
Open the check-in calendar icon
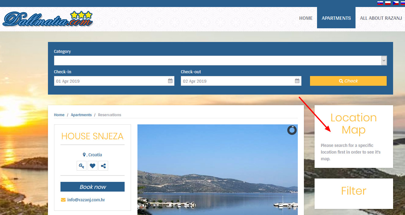pyautogui.click(x=170, y=81)
